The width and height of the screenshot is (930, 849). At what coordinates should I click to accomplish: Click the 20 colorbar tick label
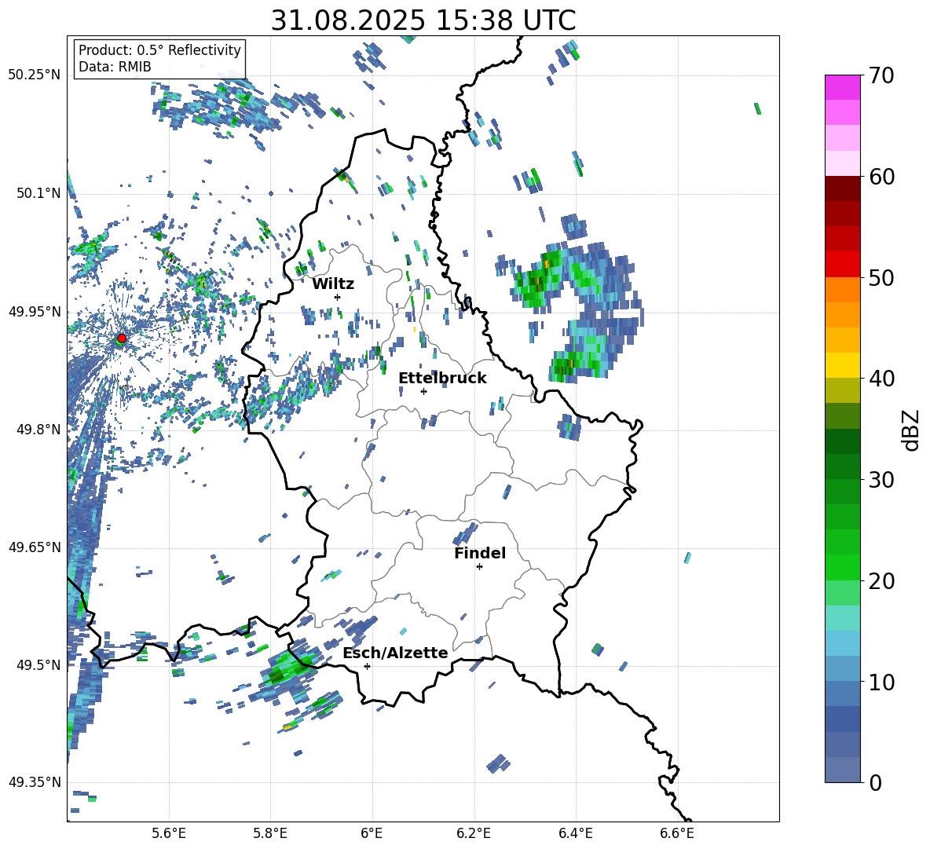point(881,580)
